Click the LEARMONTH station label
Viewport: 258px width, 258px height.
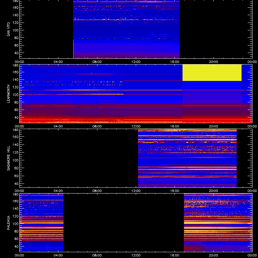pos(8,94)
